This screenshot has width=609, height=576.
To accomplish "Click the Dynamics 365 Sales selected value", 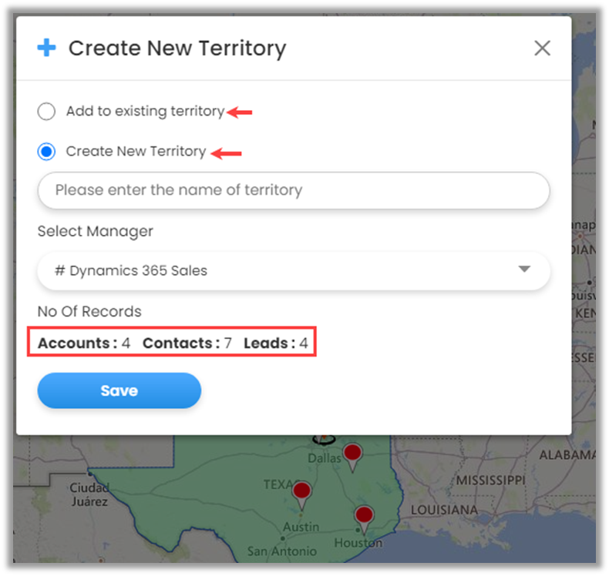I will click(x=131, y=271).
